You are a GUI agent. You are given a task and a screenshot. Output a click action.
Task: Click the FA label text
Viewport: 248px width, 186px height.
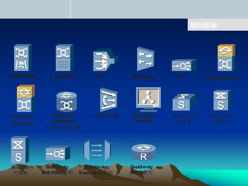point(101,76)
